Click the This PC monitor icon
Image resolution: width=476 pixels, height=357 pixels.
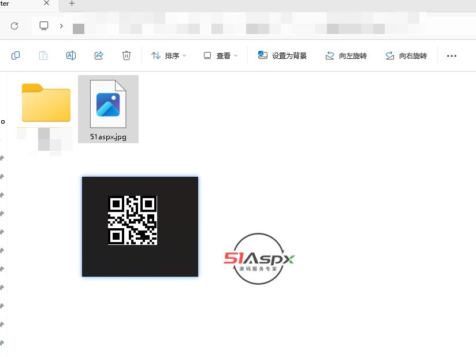44,26
